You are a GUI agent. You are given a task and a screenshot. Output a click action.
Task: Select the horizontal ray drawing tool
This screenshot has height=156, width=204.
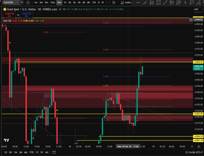[x=138, y=3]
